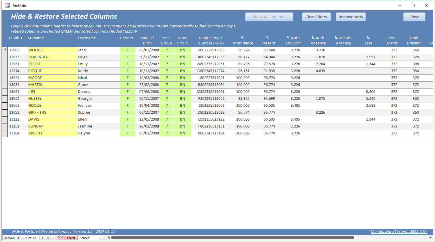The height and width of the screenshot is (242, 435).
Task: Click the Total Marks column header
Action: point(392,41)
